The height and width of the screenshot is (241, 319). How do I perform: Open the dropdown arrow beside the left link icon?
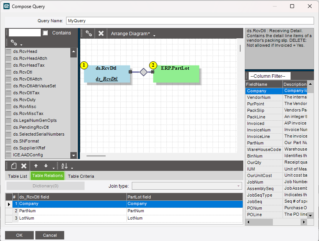(22, 45)
